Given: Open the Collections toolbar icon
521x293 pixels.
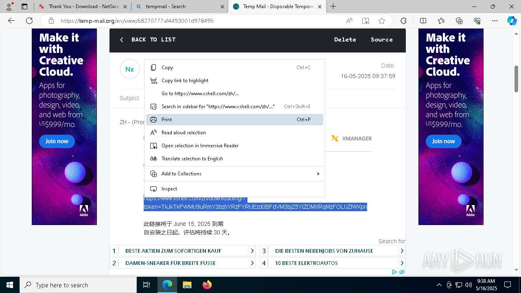Looking at the screenshot, I should (459, 21).
